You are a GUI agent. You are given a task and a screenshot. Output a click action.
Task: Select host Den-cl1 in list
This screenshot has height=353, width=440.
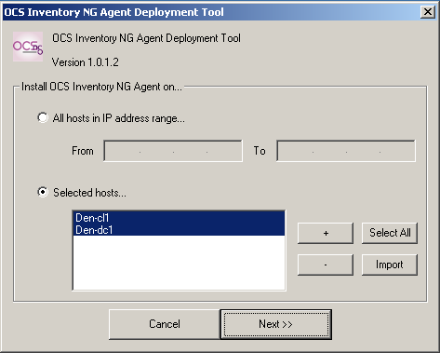click(179, 218)
